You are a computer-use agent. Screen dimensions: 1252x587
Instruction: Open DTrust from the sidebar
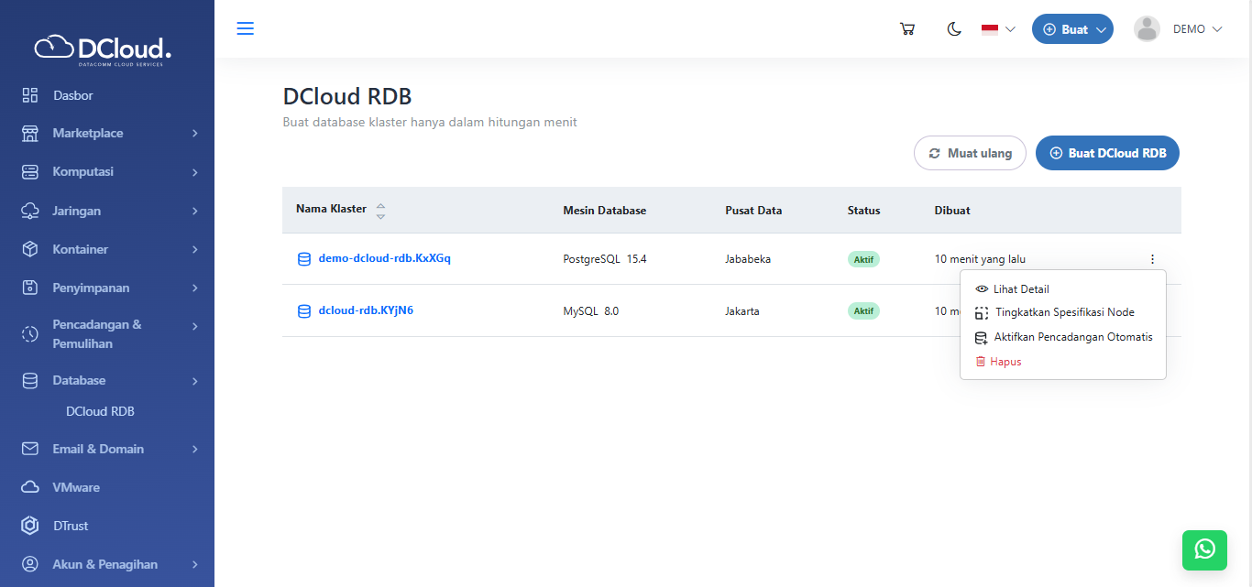point(71,526)
